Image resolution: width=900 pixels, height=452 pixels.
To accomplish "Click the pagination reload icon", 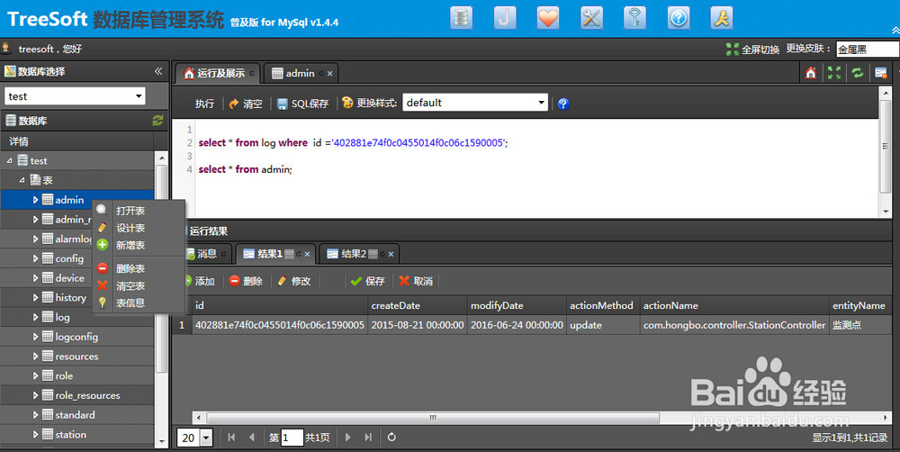I will (x=391, y=438).
